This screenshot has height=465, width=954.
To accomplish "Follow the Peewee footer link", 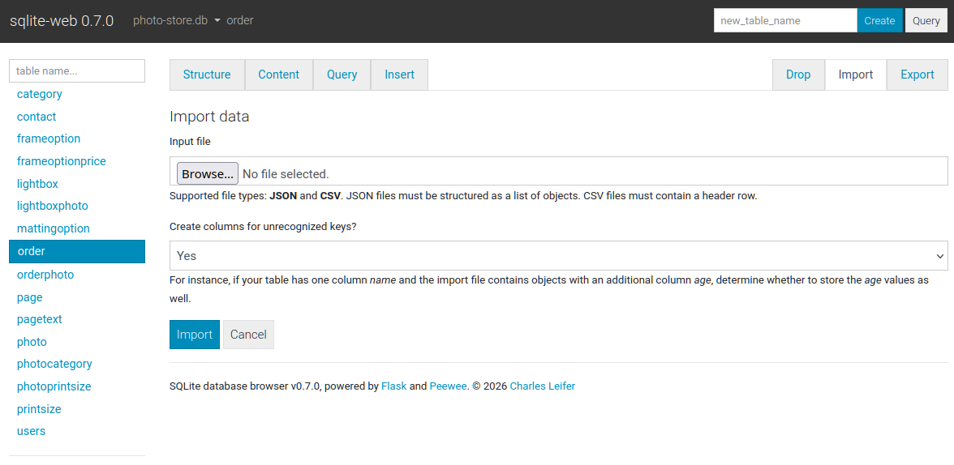I will point(448,386).
